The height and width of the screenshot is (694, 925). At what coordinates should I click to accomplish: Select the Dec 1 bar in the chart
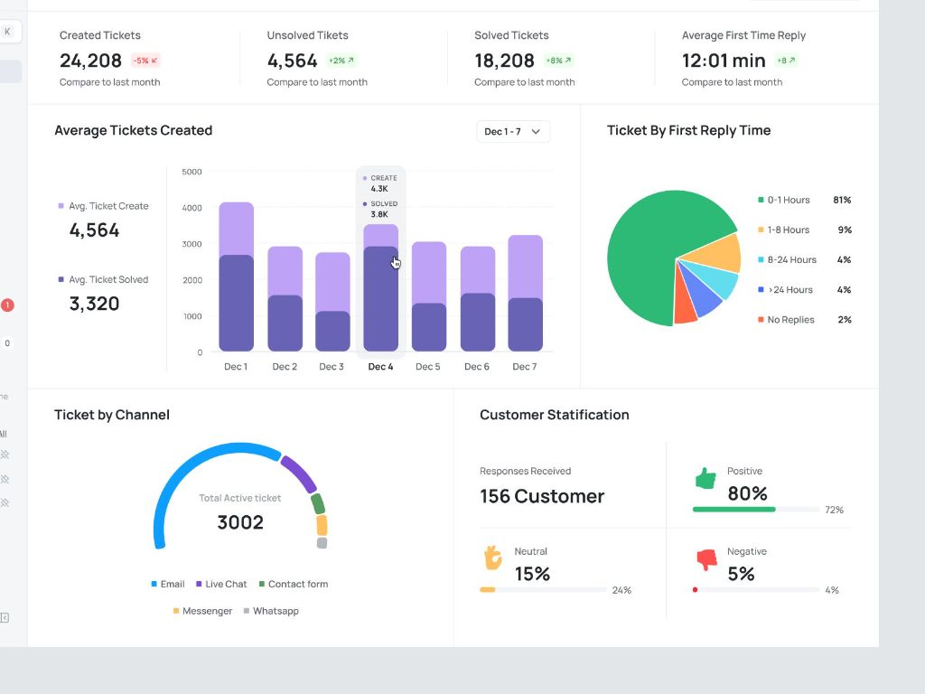(x=236, y=280)
